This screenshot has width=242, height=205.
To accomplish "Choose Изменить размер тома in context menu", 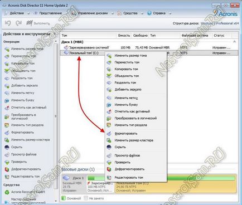I will pos(130,56).
